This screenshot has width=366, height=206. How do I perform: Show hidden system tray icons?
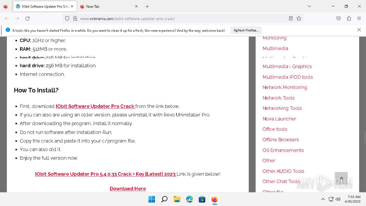tap(323, 199)
